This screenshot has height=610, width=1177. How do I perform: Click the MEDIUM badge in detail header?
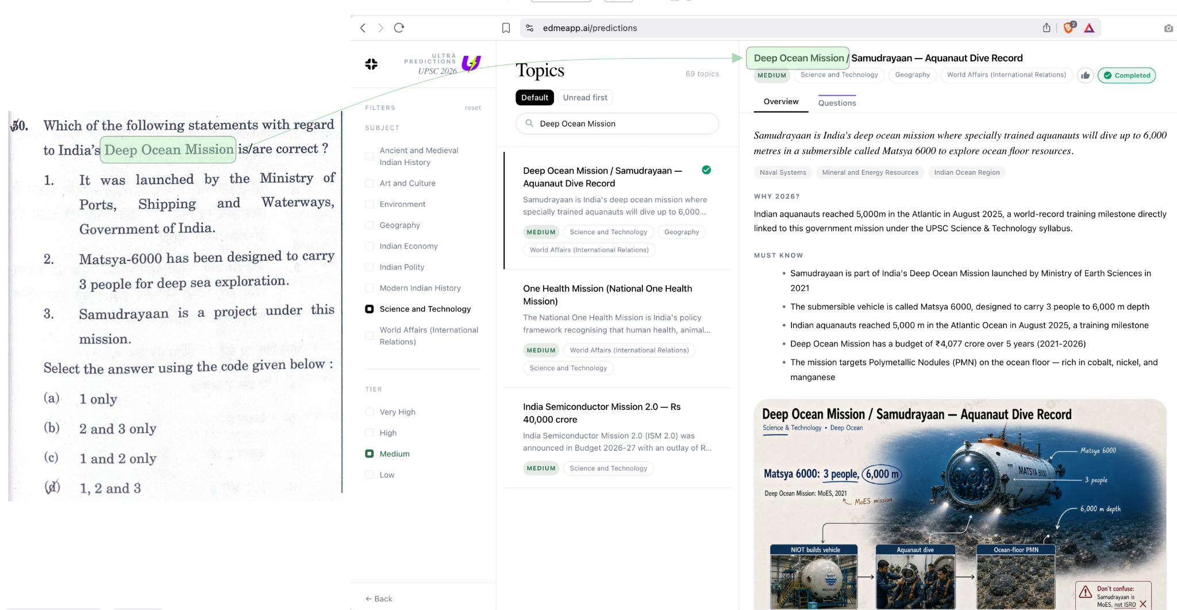pos(771,75)
